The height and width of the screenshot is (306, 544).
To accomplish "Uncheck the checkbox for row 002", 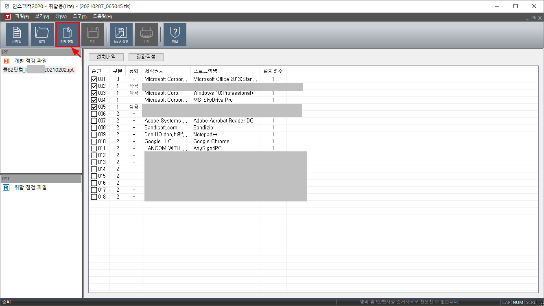I will point(94,86).
